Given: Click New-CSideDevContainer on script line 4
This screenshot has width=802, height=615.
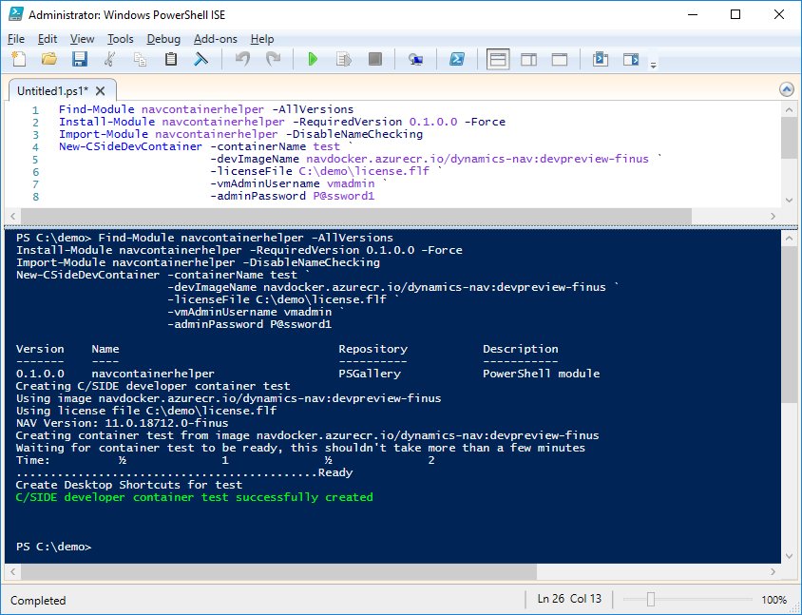Looking at the screenshot, I should point(130,146).
